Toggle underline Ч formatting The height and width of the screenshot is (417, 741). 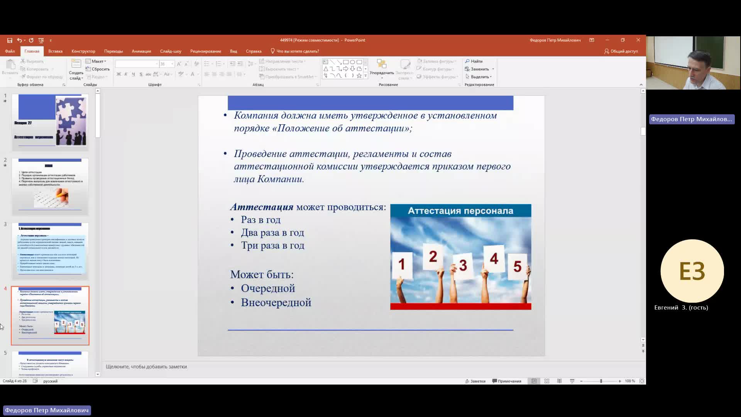pyautogui.click(x=133, y=74)
